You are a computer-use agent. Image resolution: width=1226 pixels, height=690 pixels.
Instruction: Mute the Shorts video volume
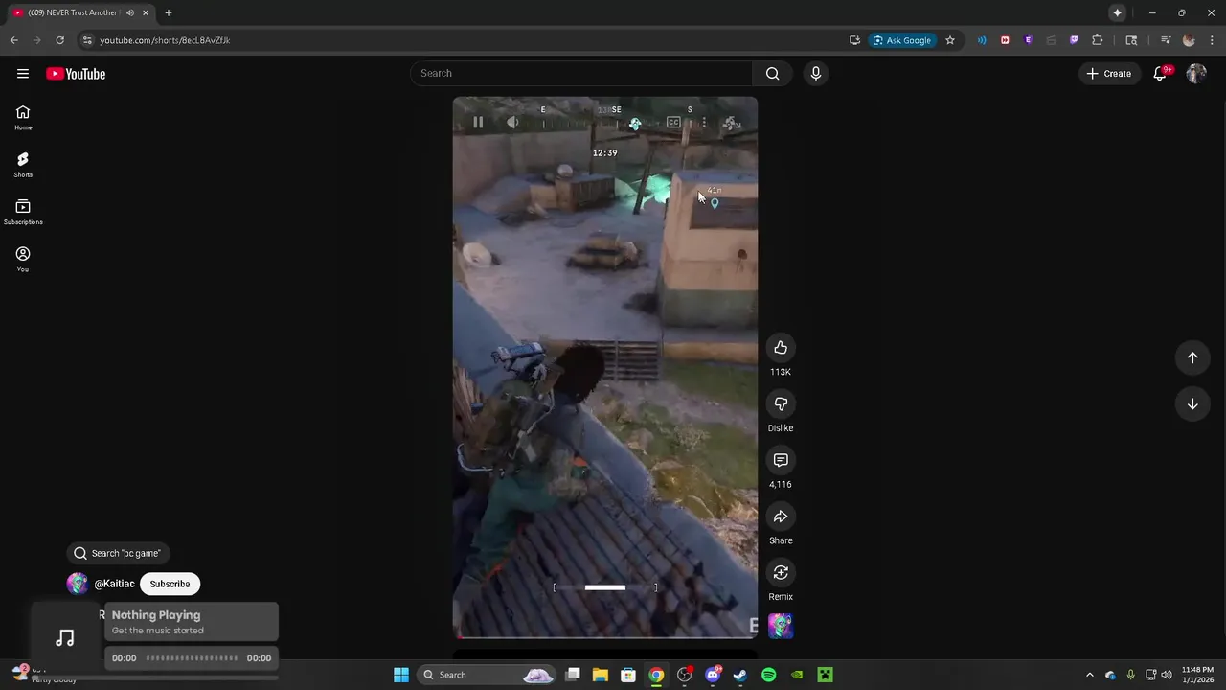(512, 123)
